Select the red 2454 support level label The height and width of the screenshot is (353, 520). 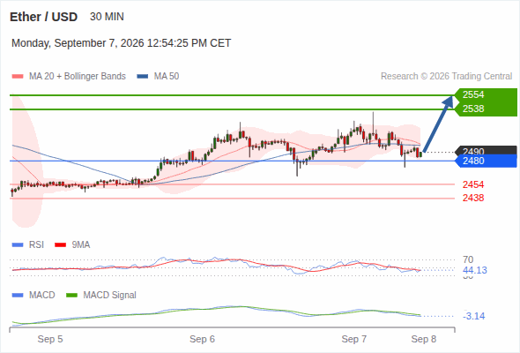[473, 184]
